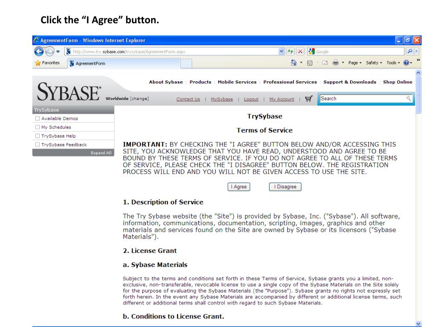Viewport: 436px width, 327px height.
Task: Follow the Contact Us link
Action: point(188,99)
